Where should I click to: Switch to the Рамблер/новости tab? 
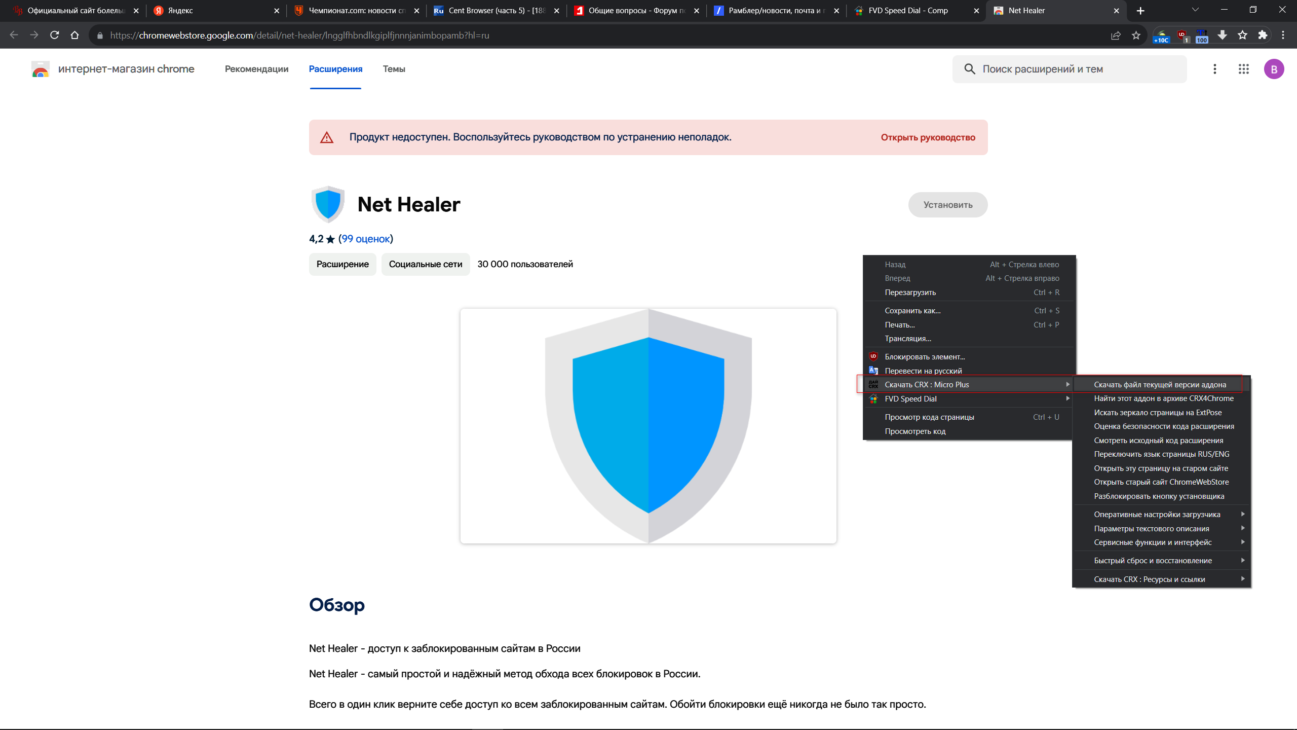click(x=777, y=11)
